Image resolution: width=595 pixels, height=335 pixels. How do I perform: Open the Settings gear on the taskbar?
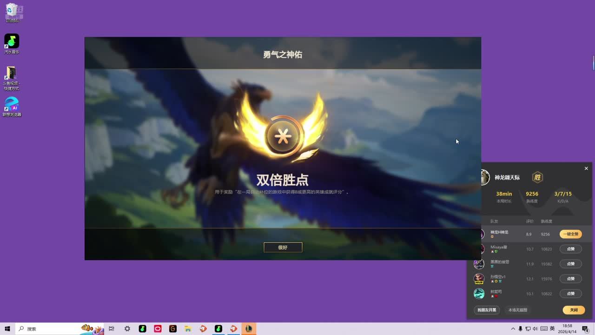click(x=127, y=329)
